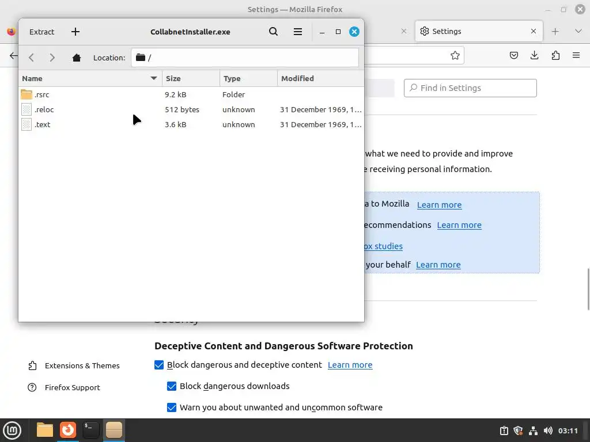Open the Firefox application menu
590x442 pixels.
coord(576,56)
